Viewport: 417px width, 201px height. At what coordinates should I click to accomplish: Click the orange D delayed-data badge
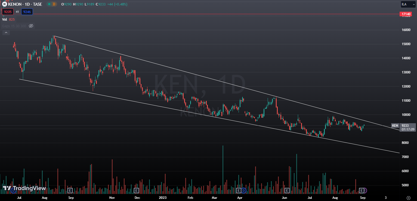(54, 4)
